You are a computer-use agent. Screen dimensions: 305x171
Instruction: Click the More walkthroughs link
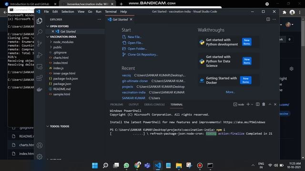(x=230, y=92)
